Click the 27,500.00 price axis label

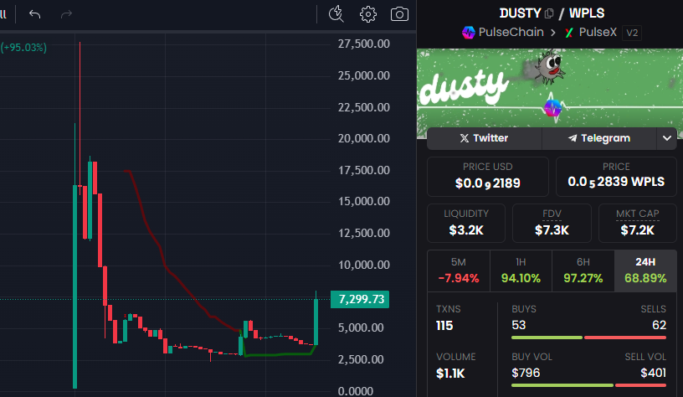[x=364, y=44]
